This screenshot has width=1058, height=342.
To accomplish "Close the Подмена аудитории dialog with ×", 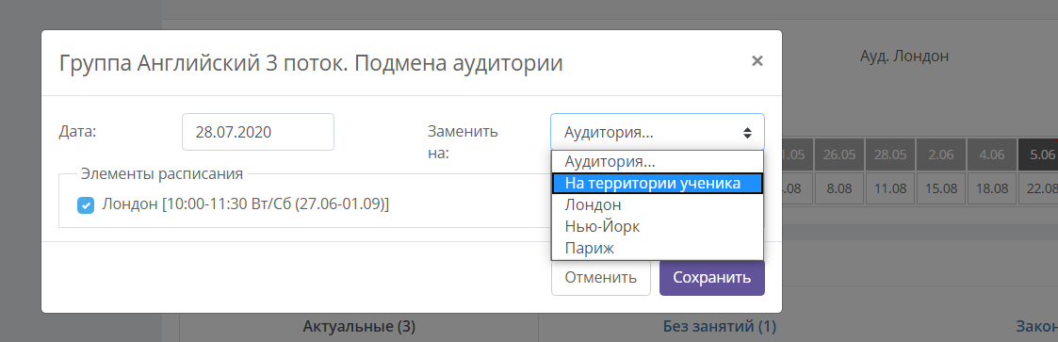I will coord(757,61).
